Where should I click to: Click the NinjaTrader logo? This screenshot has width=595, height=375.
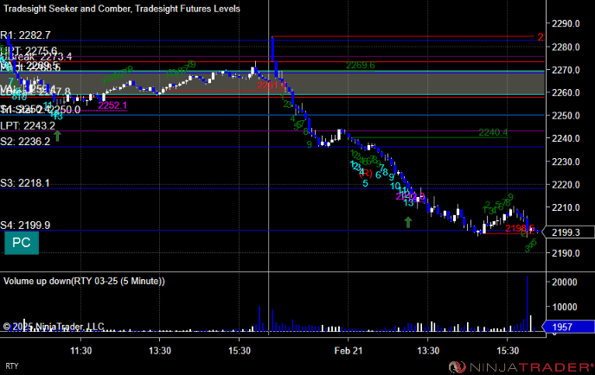pyautogui.click(x=521, y=367)
